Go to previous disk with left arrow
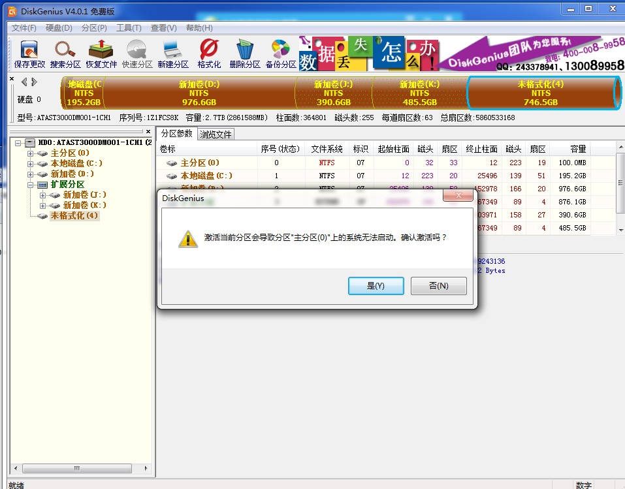Image resolution: width=625 pixels, height=489 pixels. point(24,82)
